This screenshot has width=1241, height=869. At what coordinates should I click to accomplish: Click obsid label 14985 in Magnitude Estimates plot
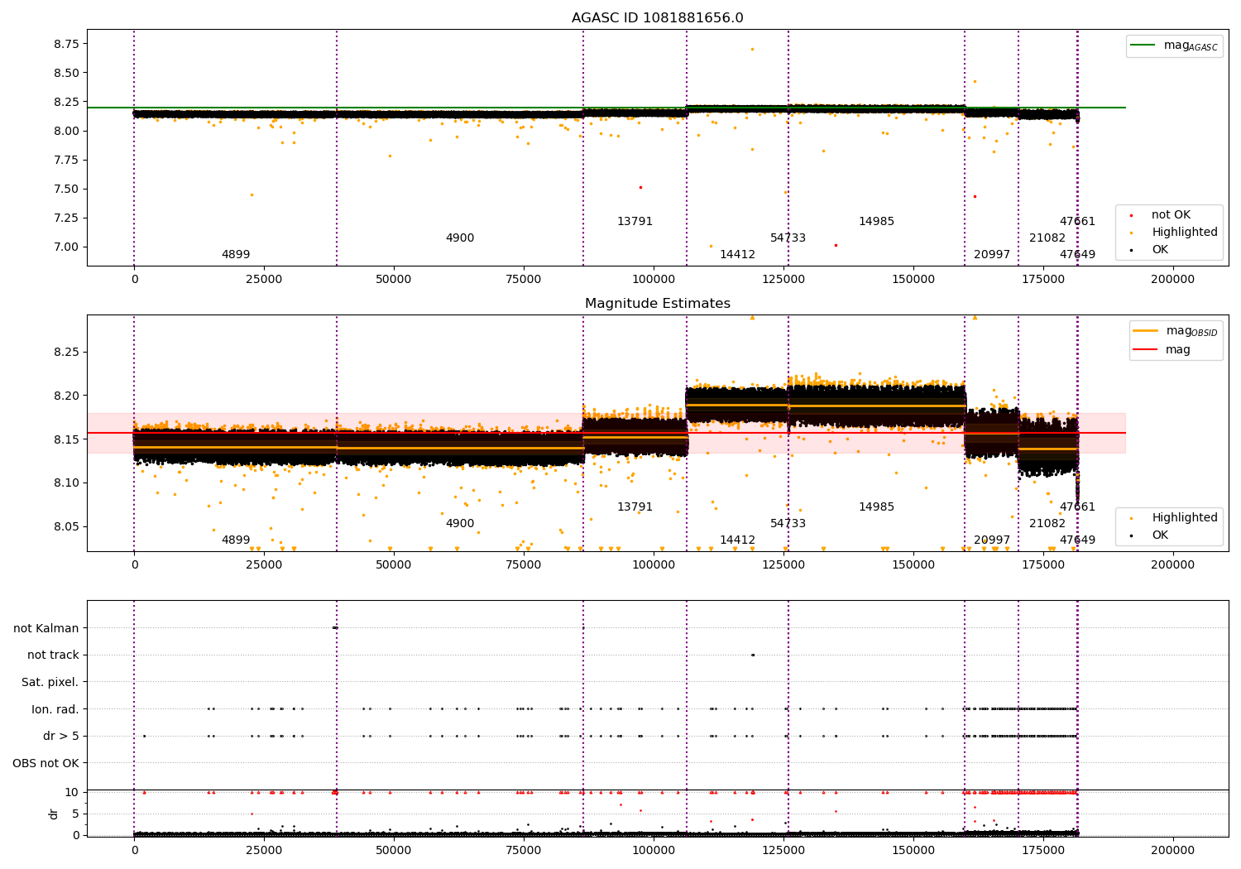(876, 507)
